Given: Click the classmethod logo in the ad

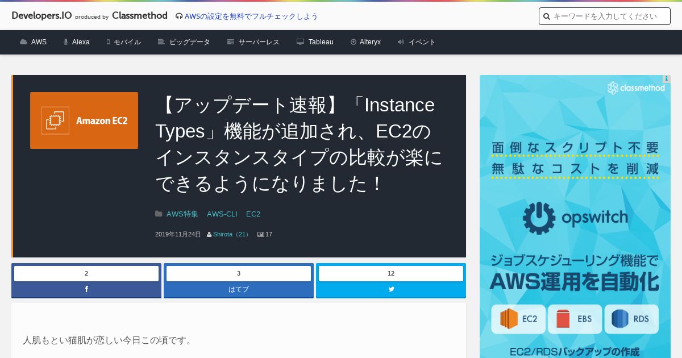Looking at the screenshot, I should (x=636, y=88).
